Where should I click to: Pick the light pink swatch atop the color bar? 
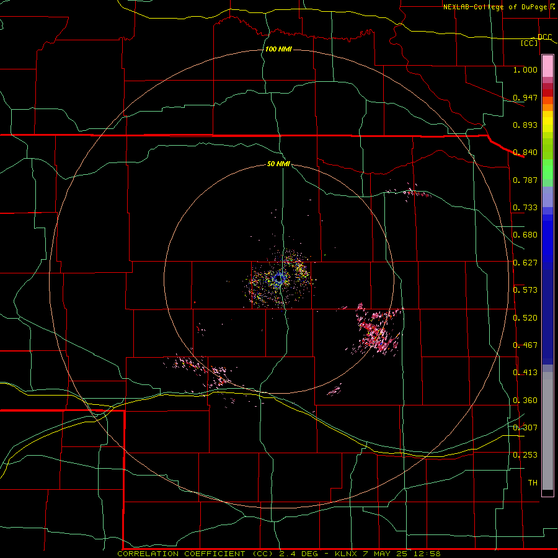tap(547, 66)
